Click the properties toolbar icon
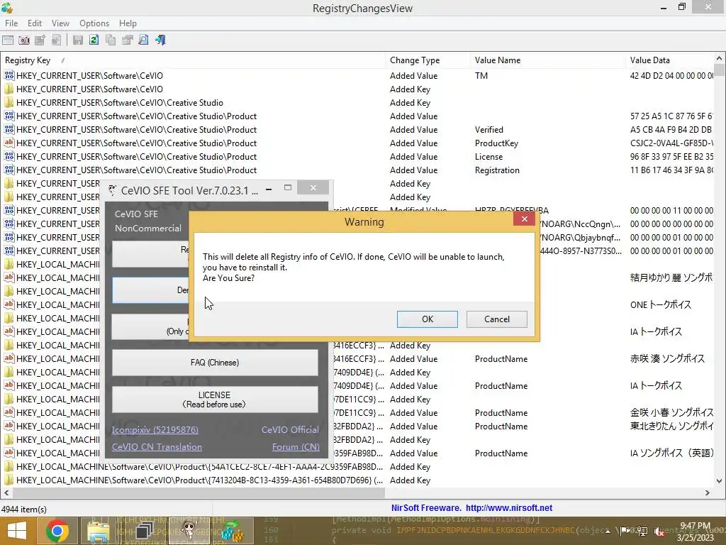Screen dimensions: 726x545 pyautogui.click(x=127, y=40)
